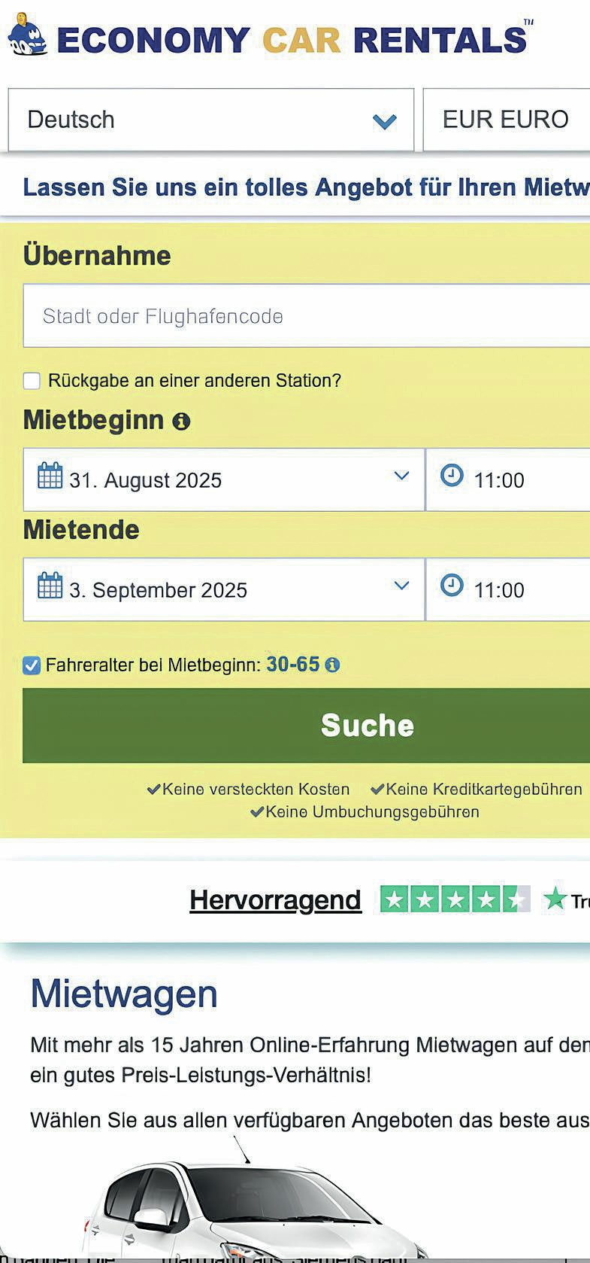Click the Stadt oder Flughafencode input field
590x1263 pixels.
[307, 316]
